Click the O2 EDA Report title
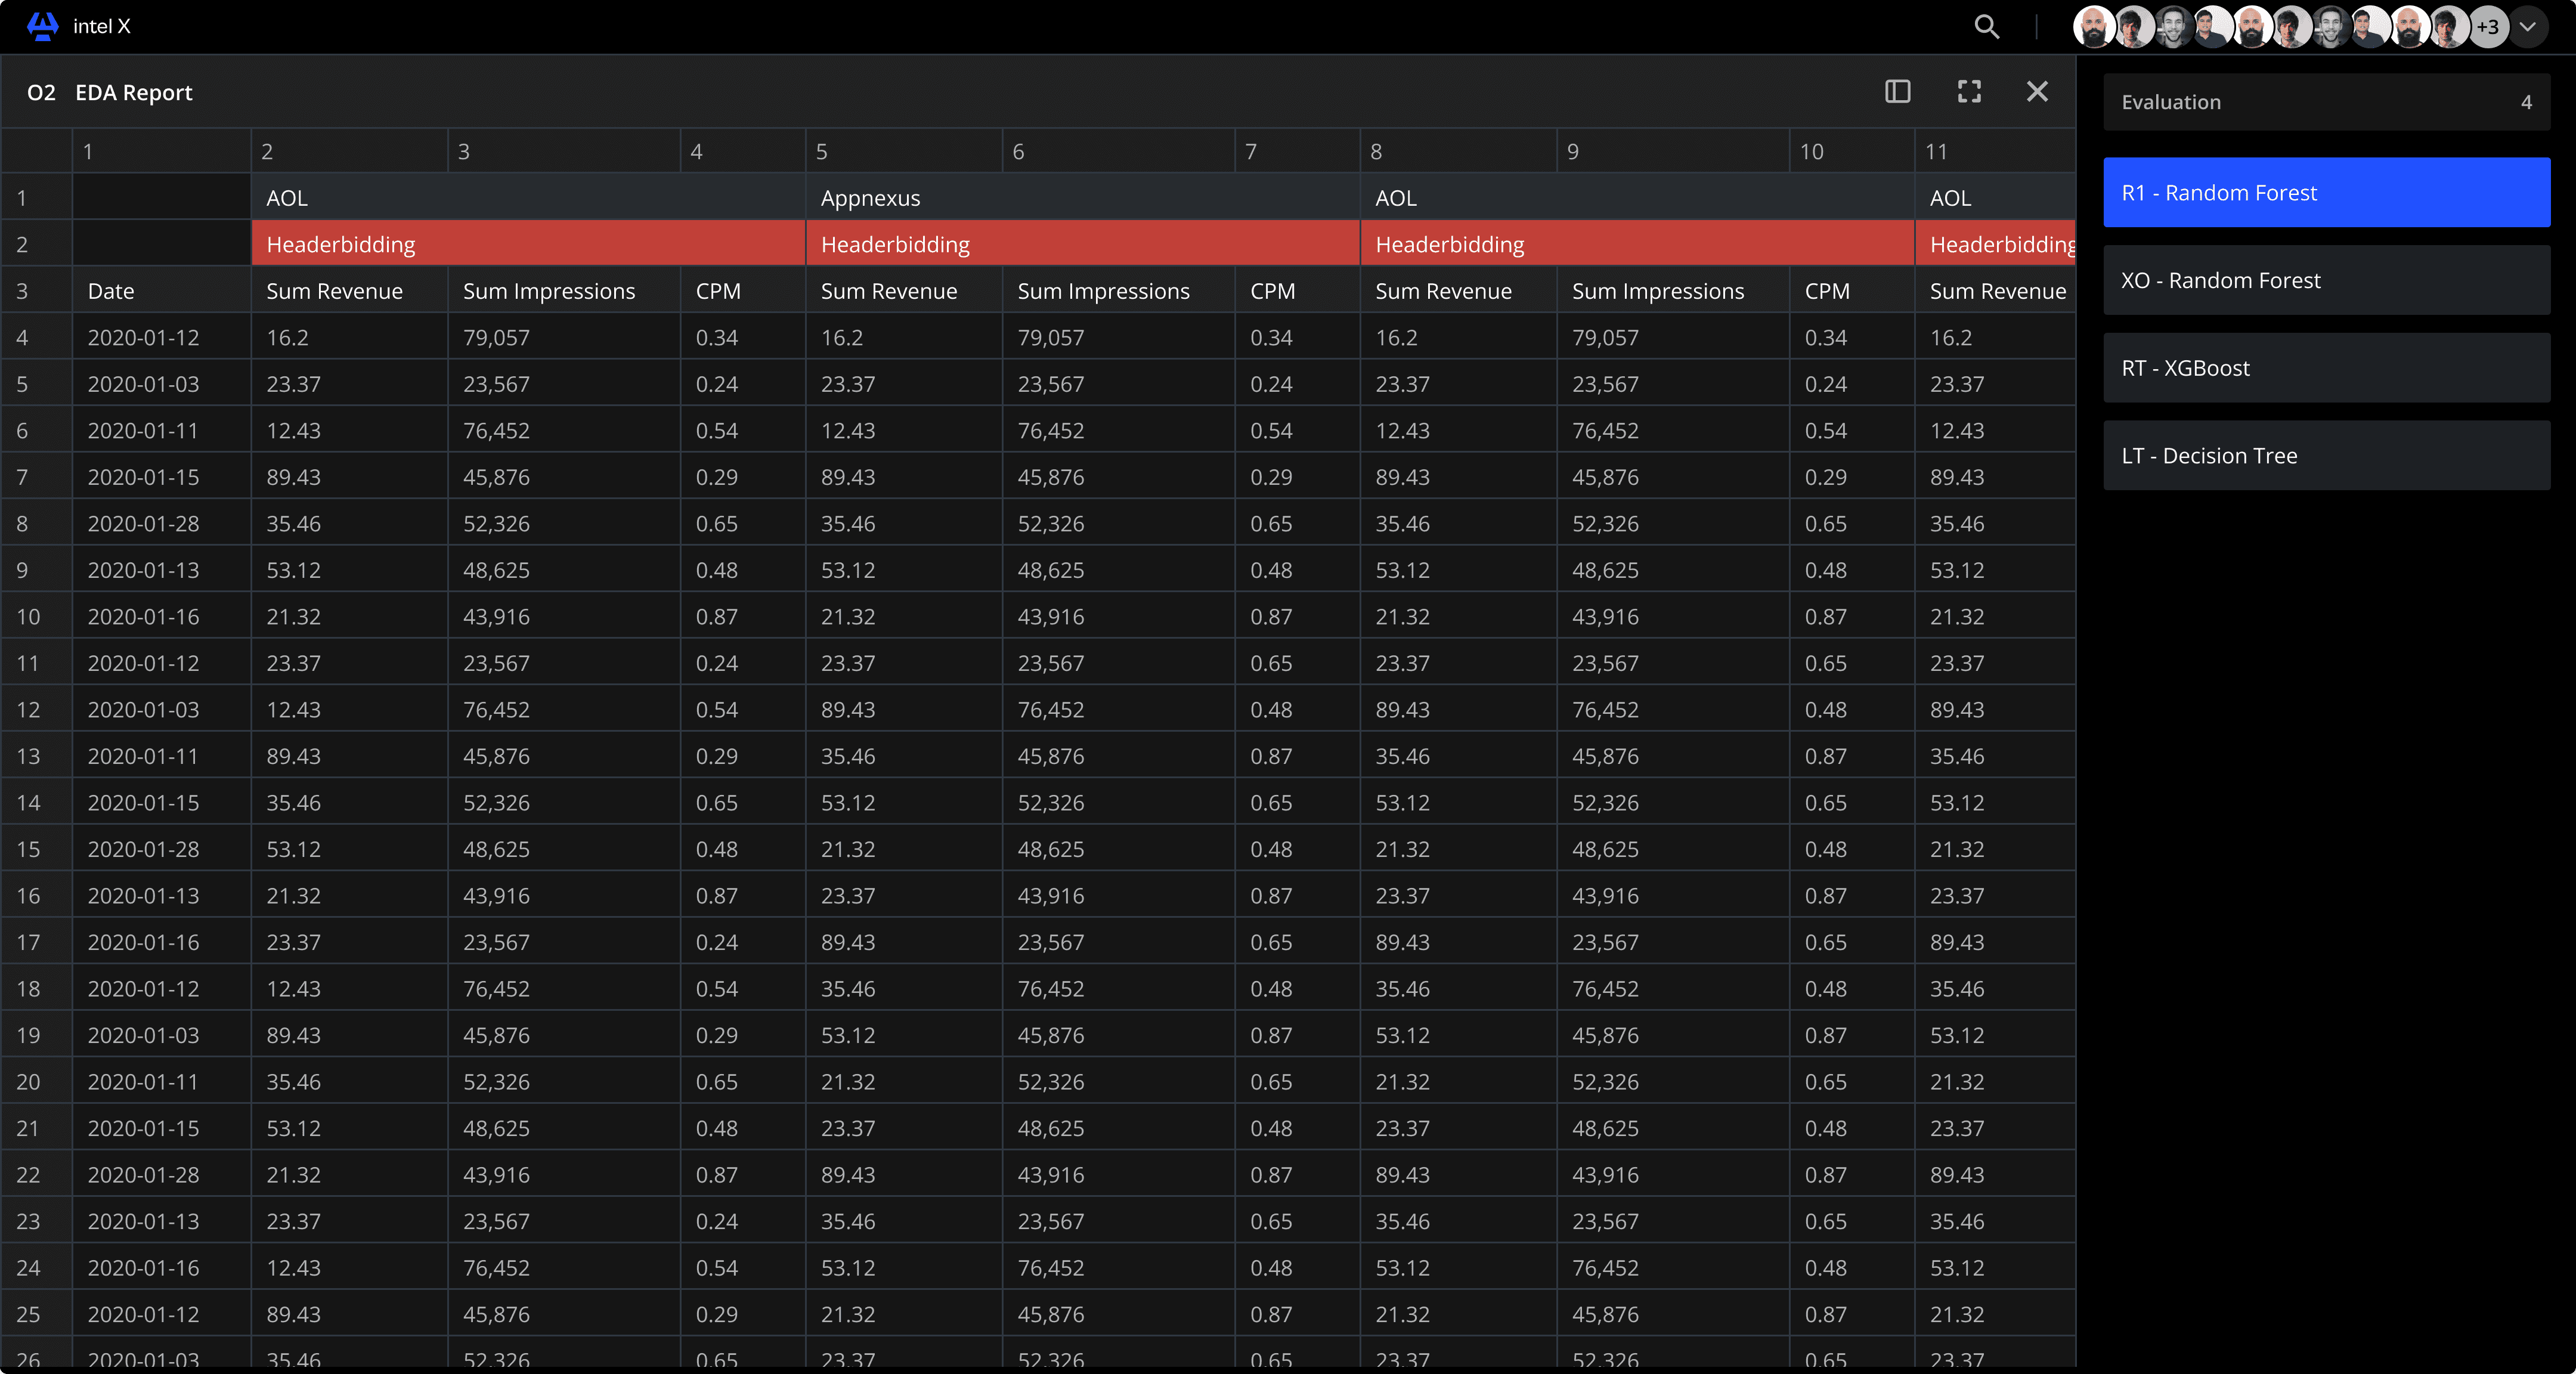Viewport: 2576px width, 1374px height. point(110,93)
